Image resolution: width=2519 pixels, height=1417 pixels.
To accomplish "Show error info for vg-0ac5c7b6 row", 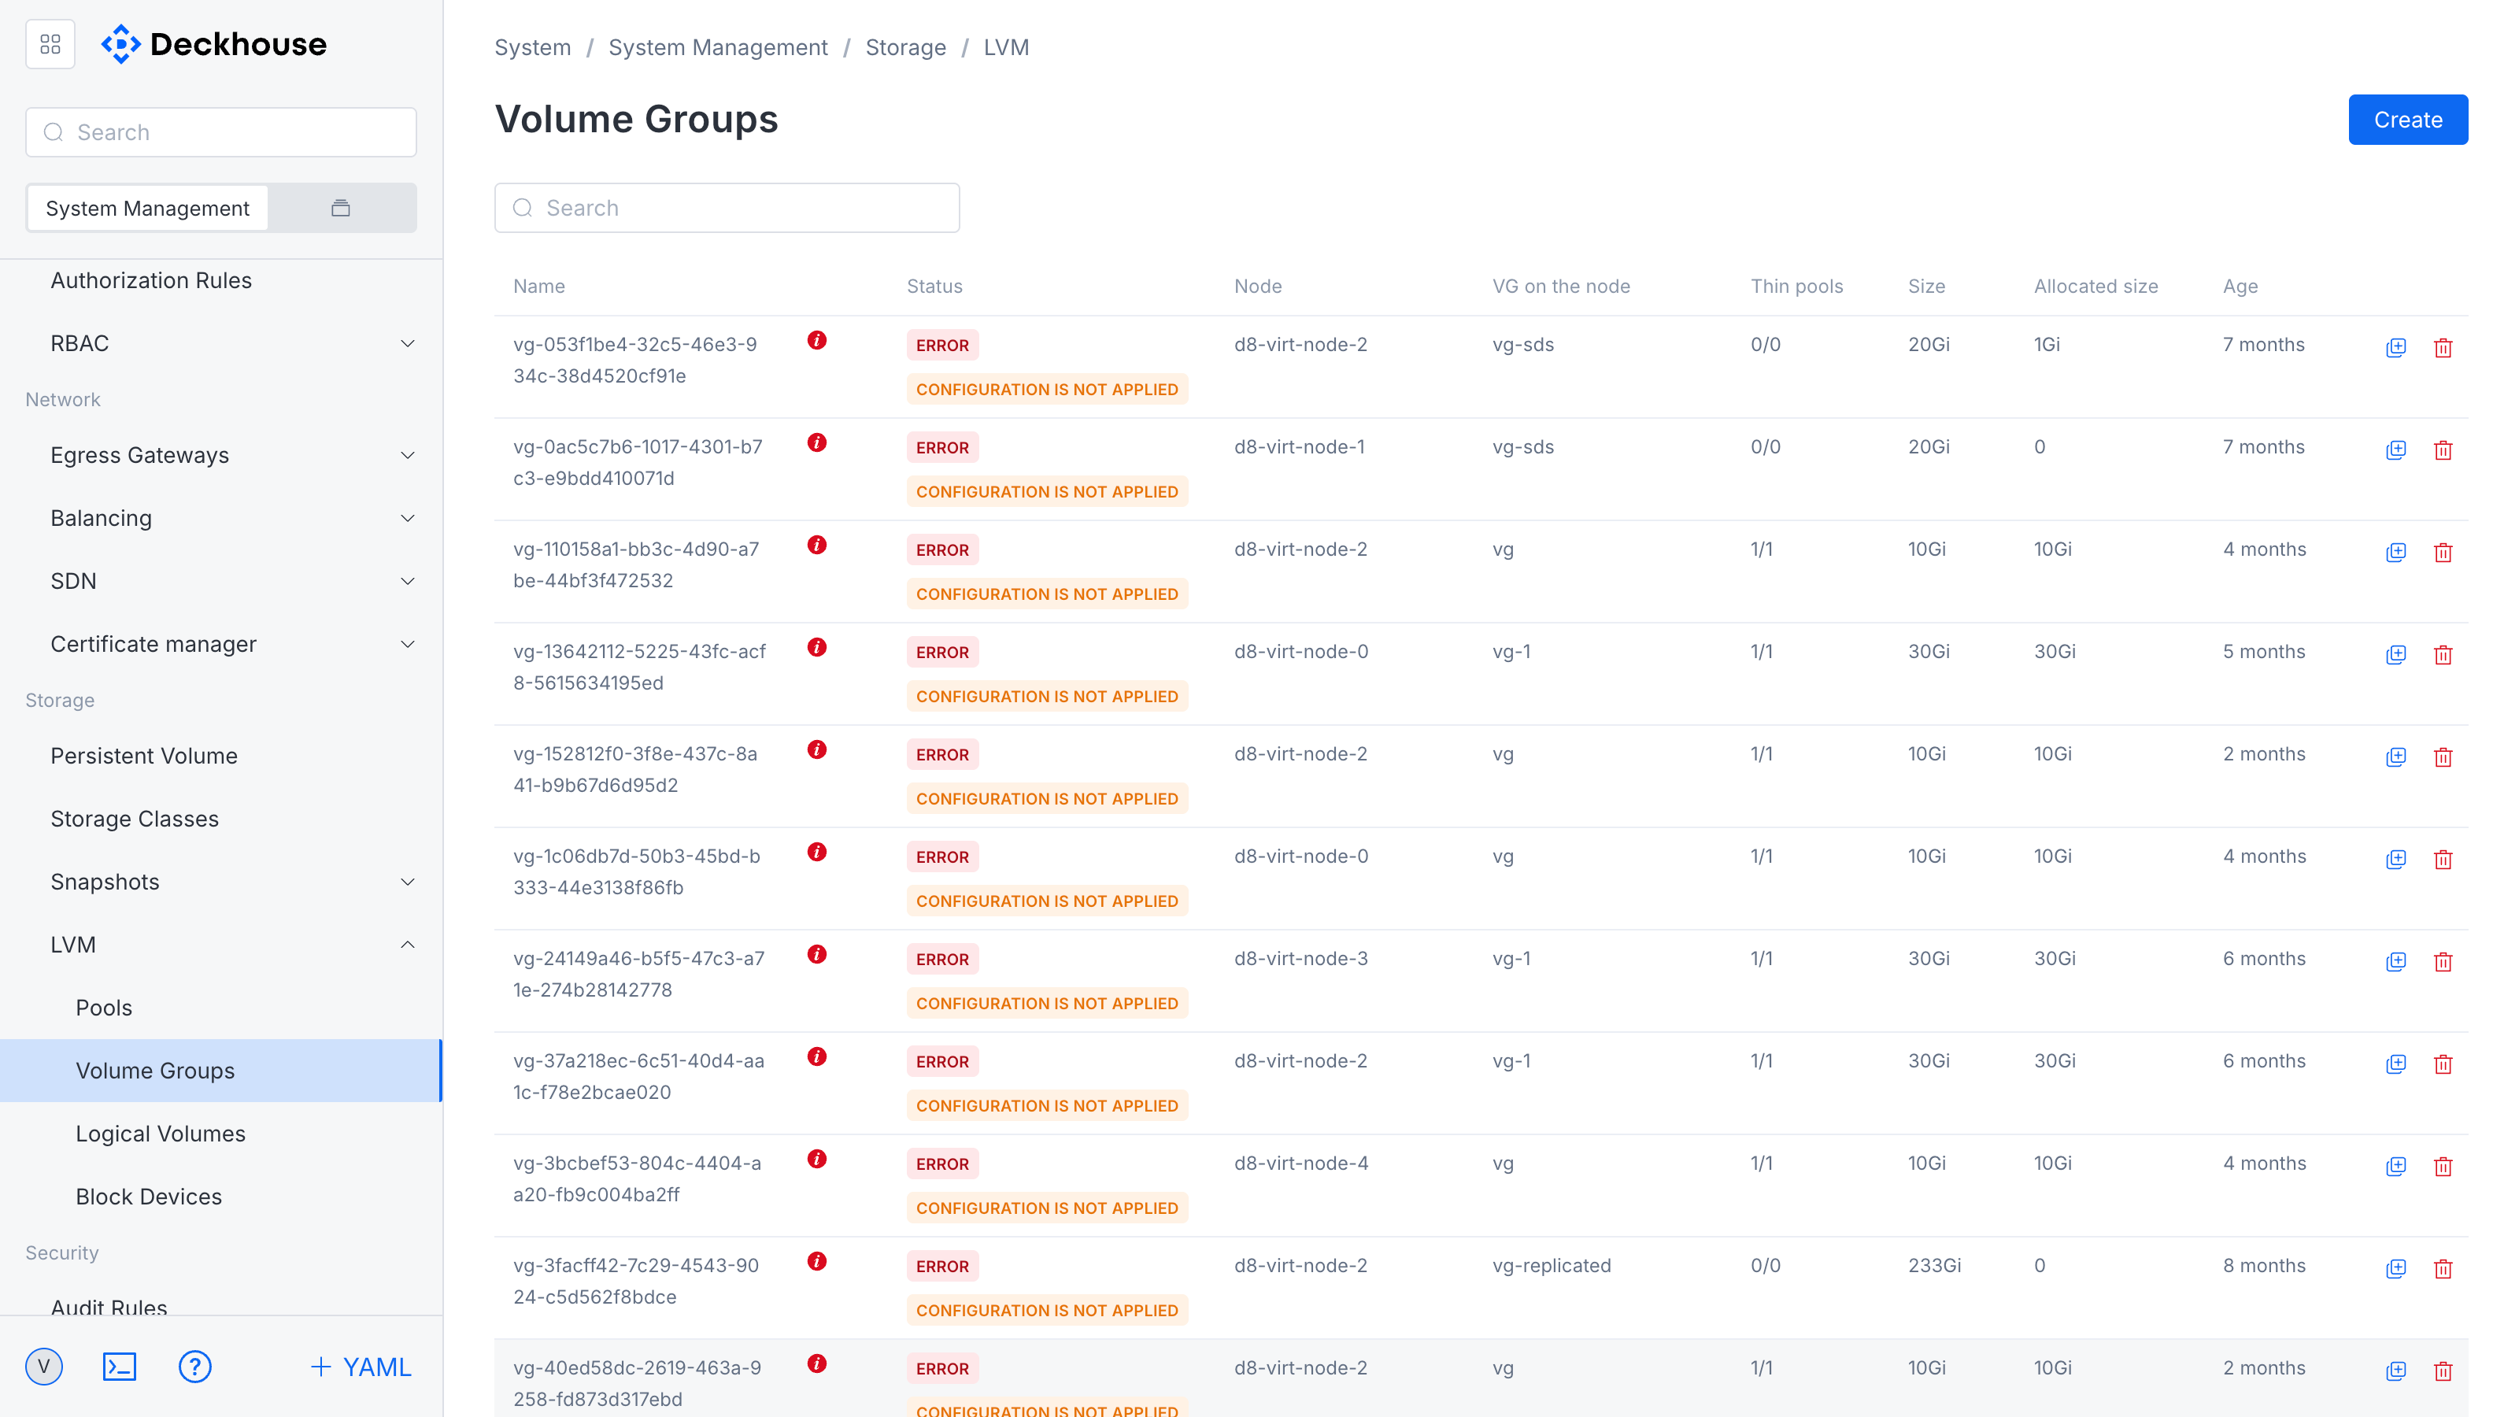I will [818, 443].
